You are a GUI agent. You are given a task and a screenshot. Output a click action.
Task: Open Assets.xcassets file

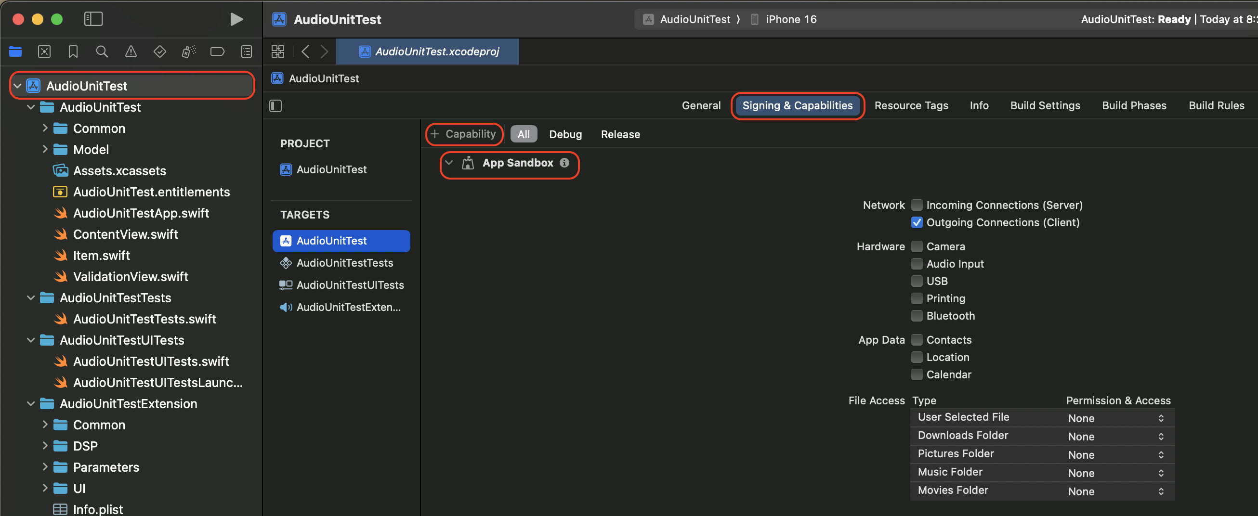pos(119,170)
